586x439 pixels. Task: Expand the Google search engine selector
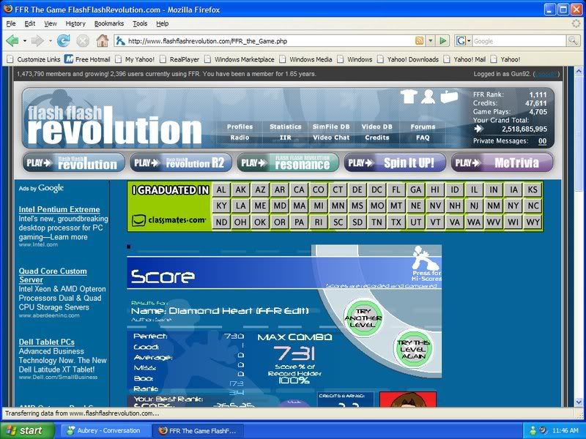click(463, 41)
